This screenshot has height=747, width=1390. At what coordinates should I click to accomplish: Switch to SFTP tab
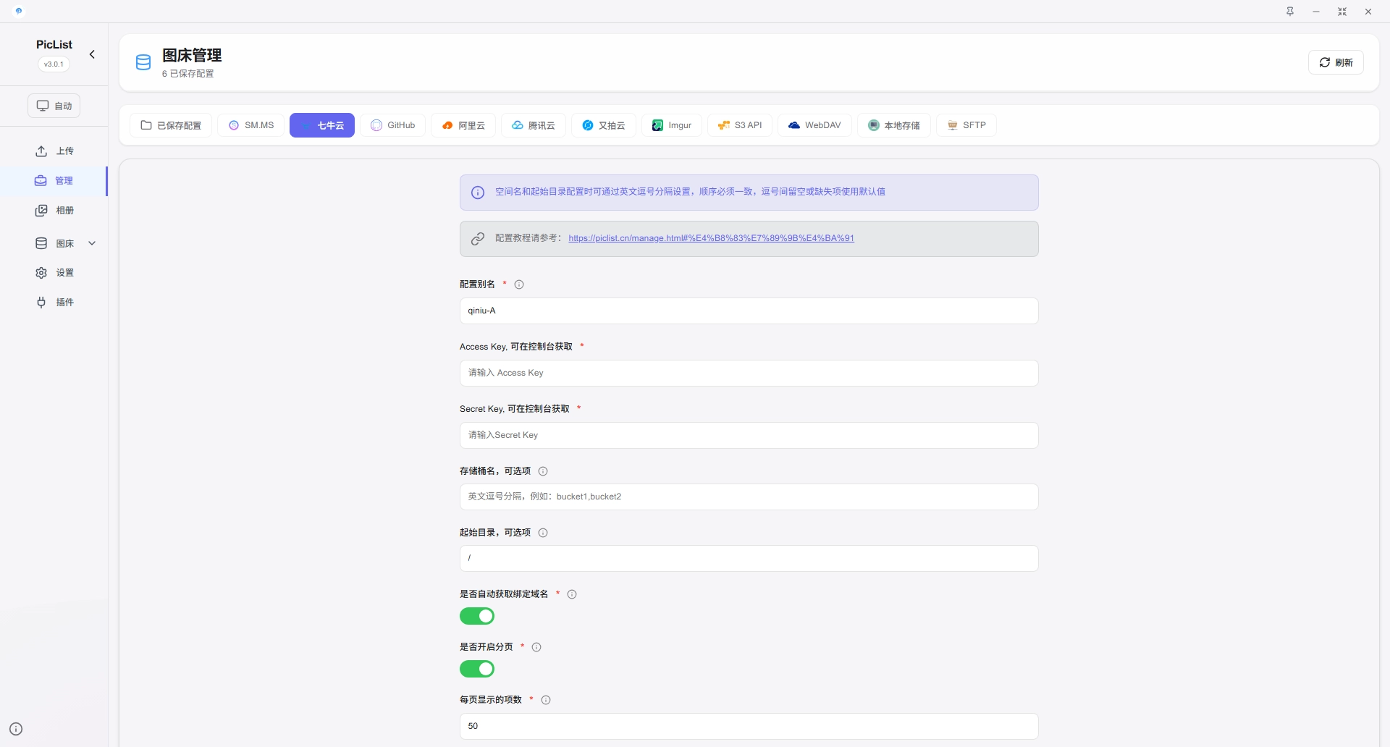click(966, 125)
